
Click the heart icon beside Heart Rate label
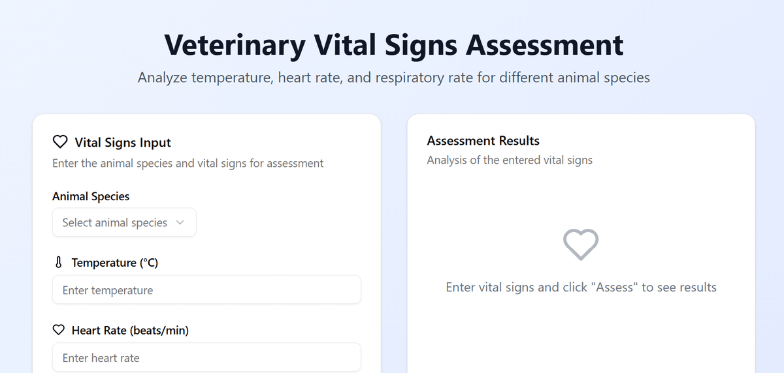pyautogui.click(x=59, y=331)
